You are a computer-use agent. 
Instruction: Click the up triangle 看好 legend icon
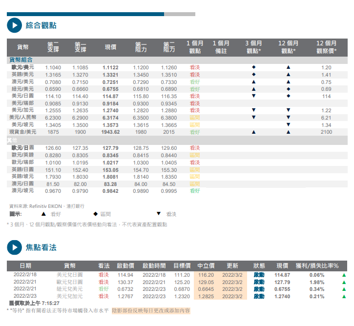pyautogui.click(x=43, y=214)
